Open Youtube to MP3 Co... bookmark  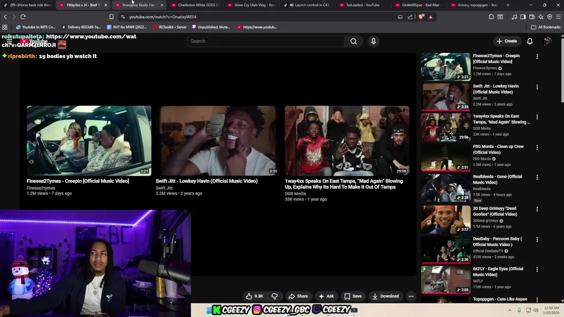tap(36, 27)
